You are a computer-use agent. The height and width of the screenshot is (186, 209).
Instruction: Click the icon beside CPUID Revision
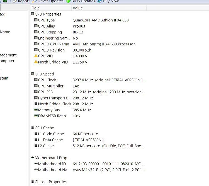tap(36, 50)
